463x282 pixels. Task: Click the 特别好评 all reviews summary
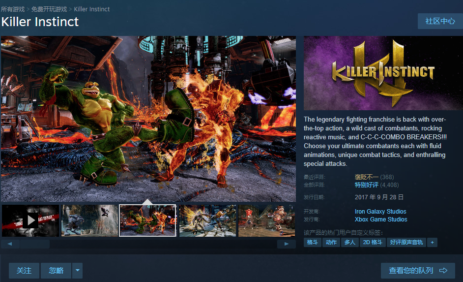tap(367, 185)
